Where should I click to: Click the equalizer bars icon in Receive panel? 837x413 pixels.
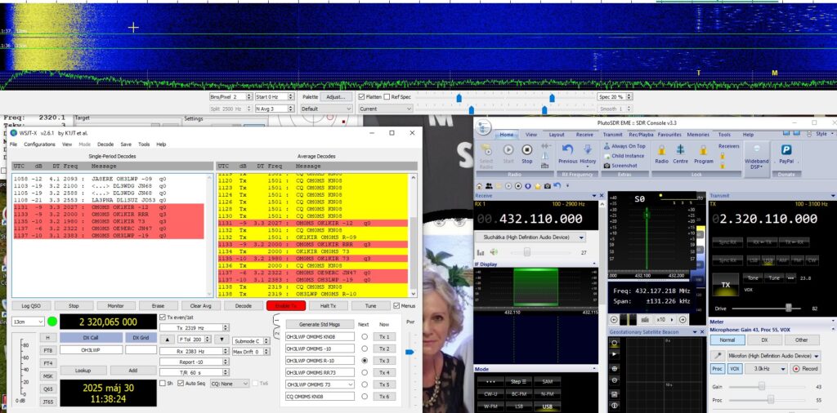pos(481,252)
